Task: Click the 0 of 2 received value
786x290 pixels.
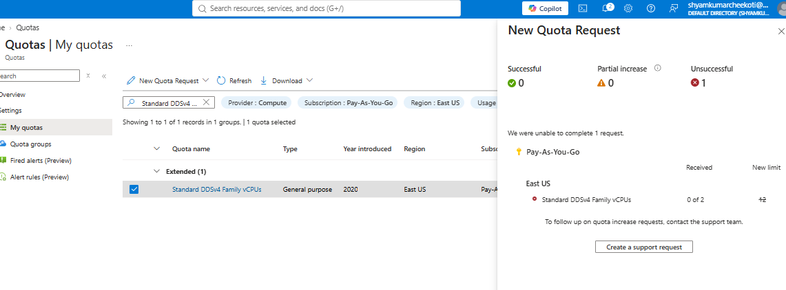Action: pyautogui.click(x=695, y=199)
